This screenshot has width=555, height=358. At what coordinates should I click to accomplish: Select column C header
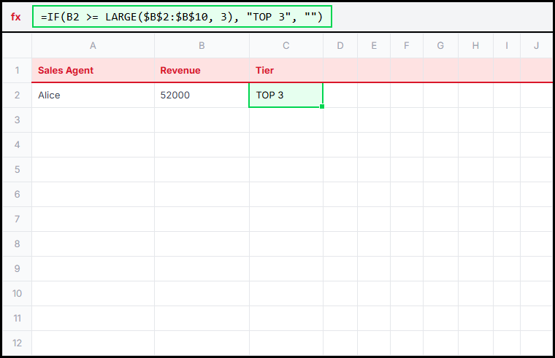tap(286, 46)
